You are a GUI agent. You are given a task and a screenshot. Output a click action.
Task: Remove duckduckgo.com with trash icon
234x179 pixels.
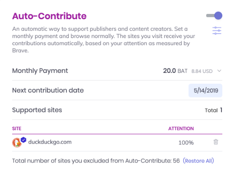(216, 142)
